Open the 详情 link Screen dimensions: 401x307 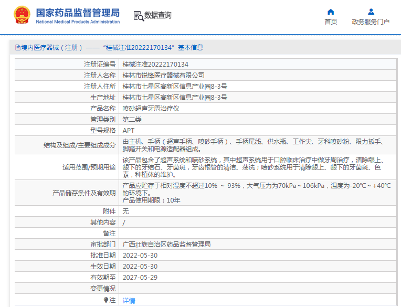pos(129,300)
